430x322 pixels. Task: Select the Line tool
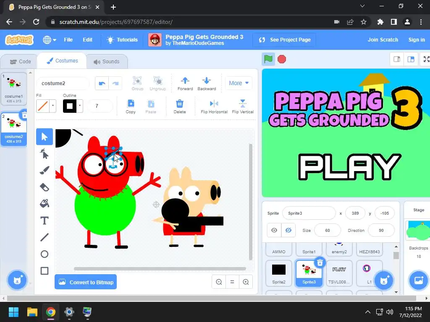point(45,237)
